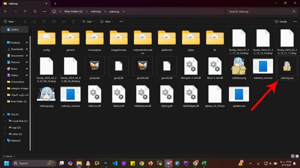Expand Local Disk (C:) in navigation tree
Viewport: 300px width, 168px height.
(5, 121)
